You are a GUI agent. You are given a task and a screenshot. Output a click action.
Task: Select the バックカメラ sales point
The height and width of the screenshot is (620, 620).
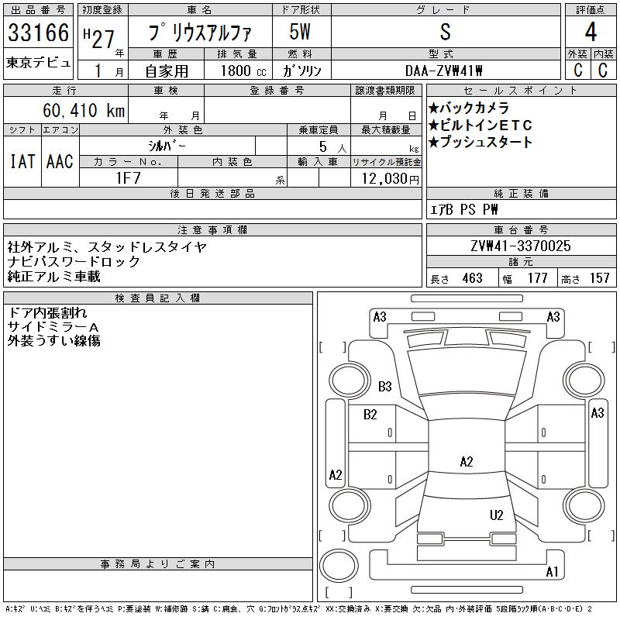point(469,108)
